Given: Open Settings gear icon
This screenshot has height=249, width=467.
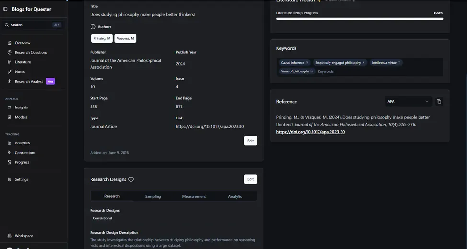Looking at the screenshot, I should tap(10, 179).
